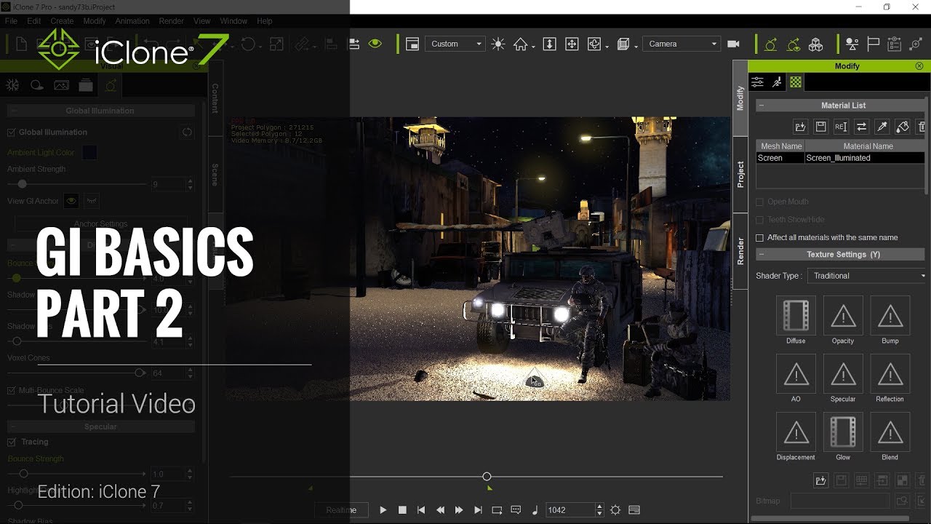This screenshot has height=524, width=931.
Task: Open the Render side tab
Action: pos(740,251)
